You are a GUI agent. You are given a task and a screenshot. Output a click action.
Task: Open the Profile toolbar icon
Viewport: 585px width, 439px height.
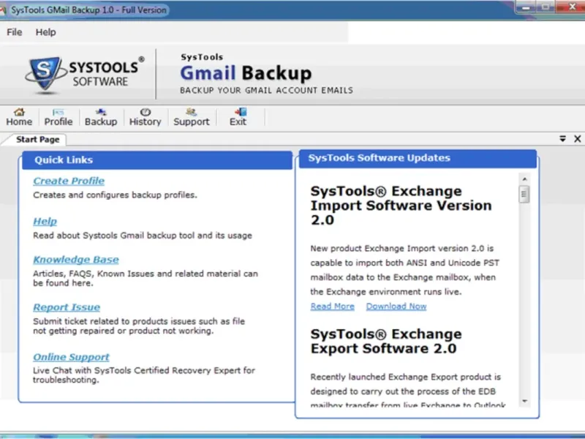click(x=58, y=117)
